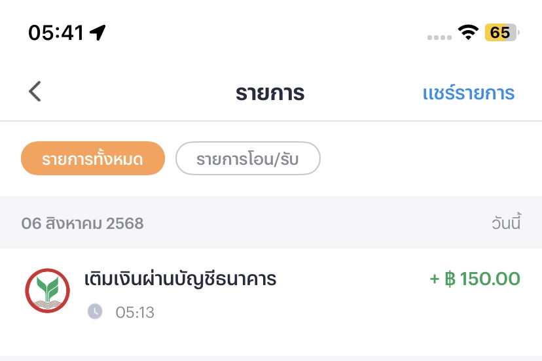Tap the รายการ page title
Viewport: 542px width, 361px height.
click(270, 93)
